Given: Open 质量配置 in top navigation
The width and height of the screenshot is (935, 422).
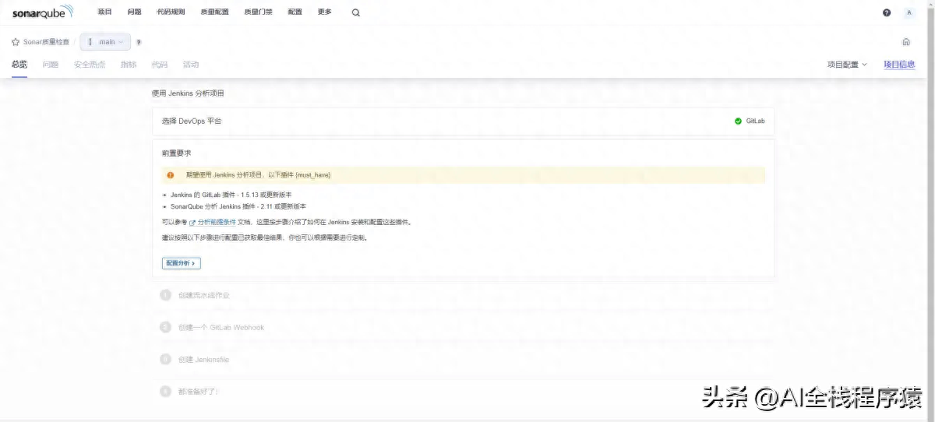Looking at the screenshot, I should (x=215, y=12).
